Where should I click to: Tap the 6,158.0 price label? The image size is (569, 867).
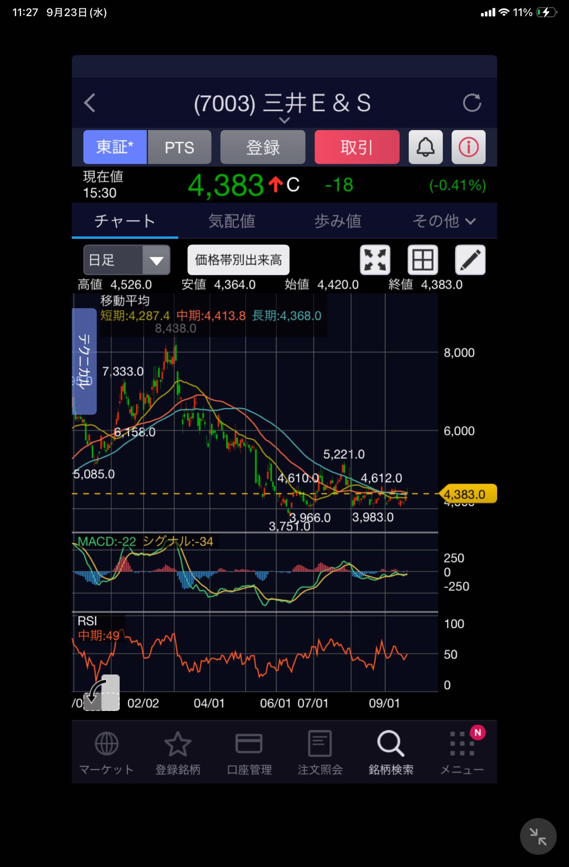(x=135, y=432)
